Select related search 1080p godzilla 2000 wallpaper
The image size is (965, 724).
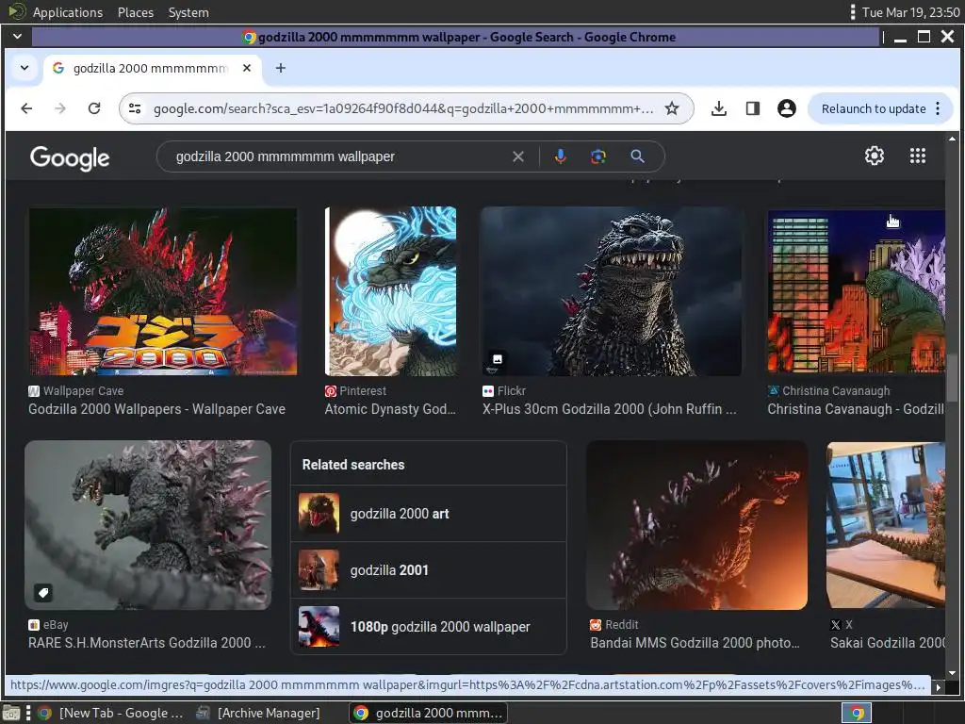[x=429, y=627]
